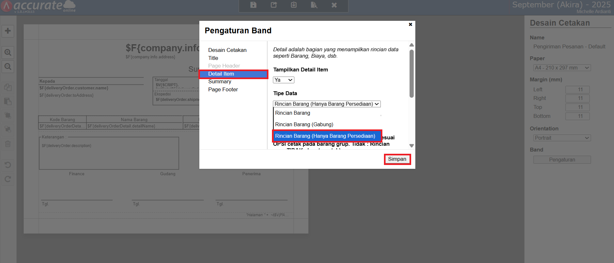Open the Orientation Portrait dropdown

click(562, 138)
